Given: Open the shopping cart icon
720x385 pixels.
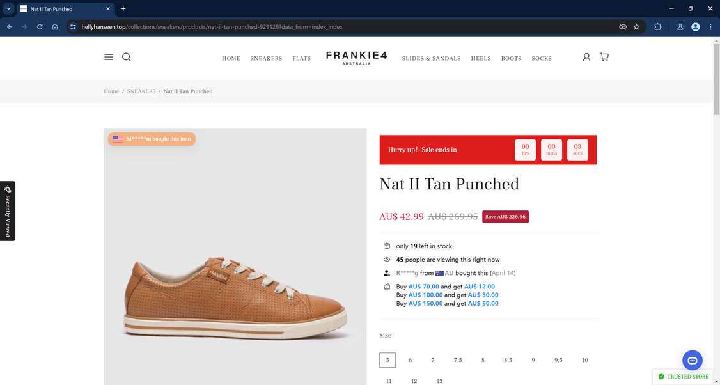Looking at the screenshot, I should pyautogui.click(x=604, y=57).
